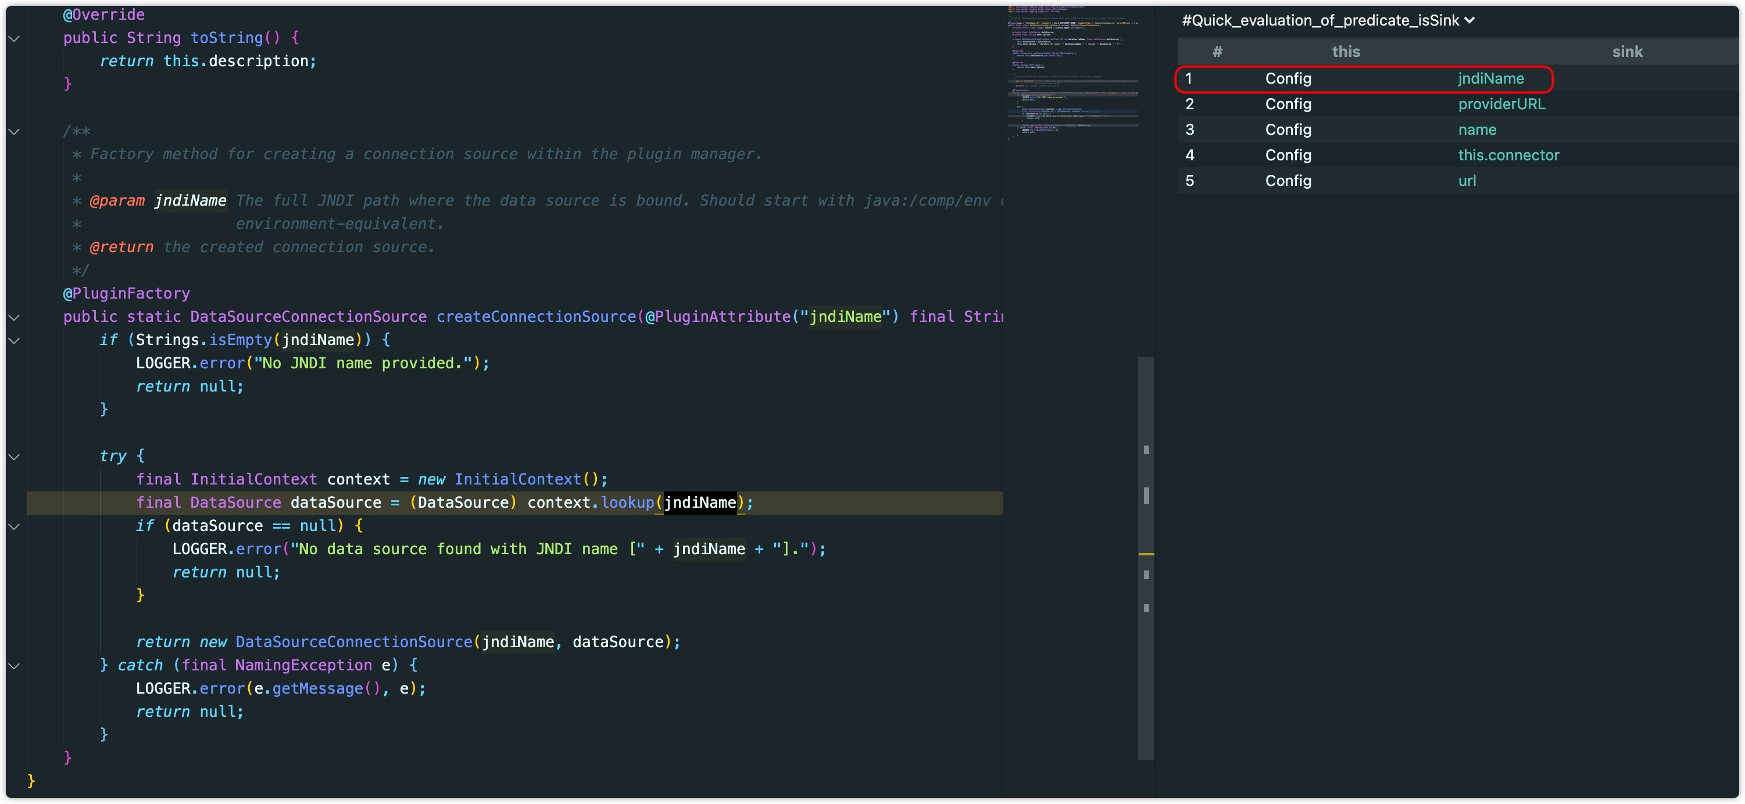
Task: Open the this.connector sink result link
Action: tap(1508, 156)
